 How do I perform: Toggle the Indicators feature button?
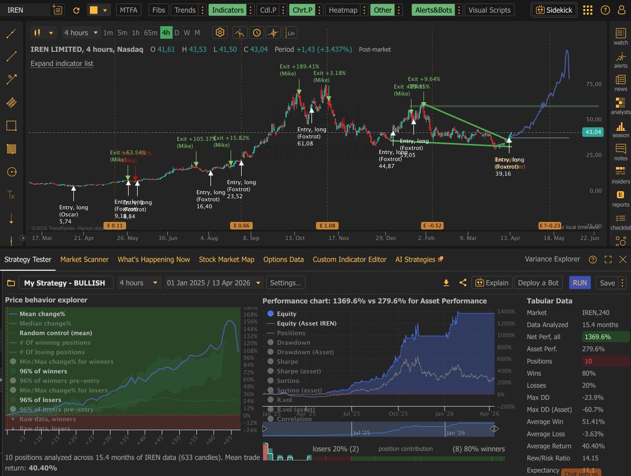click(228, 10)
